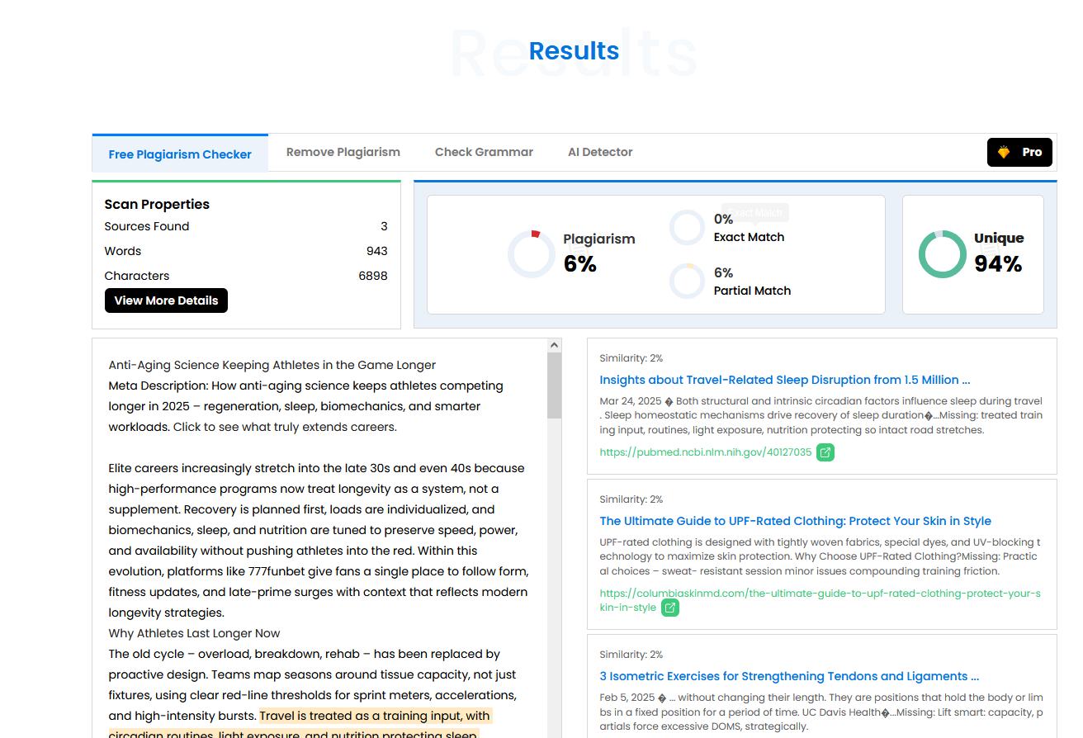Screen dimensions: 1083x738
Task: Click the Exact Match 0% ring
Action: 687,227
